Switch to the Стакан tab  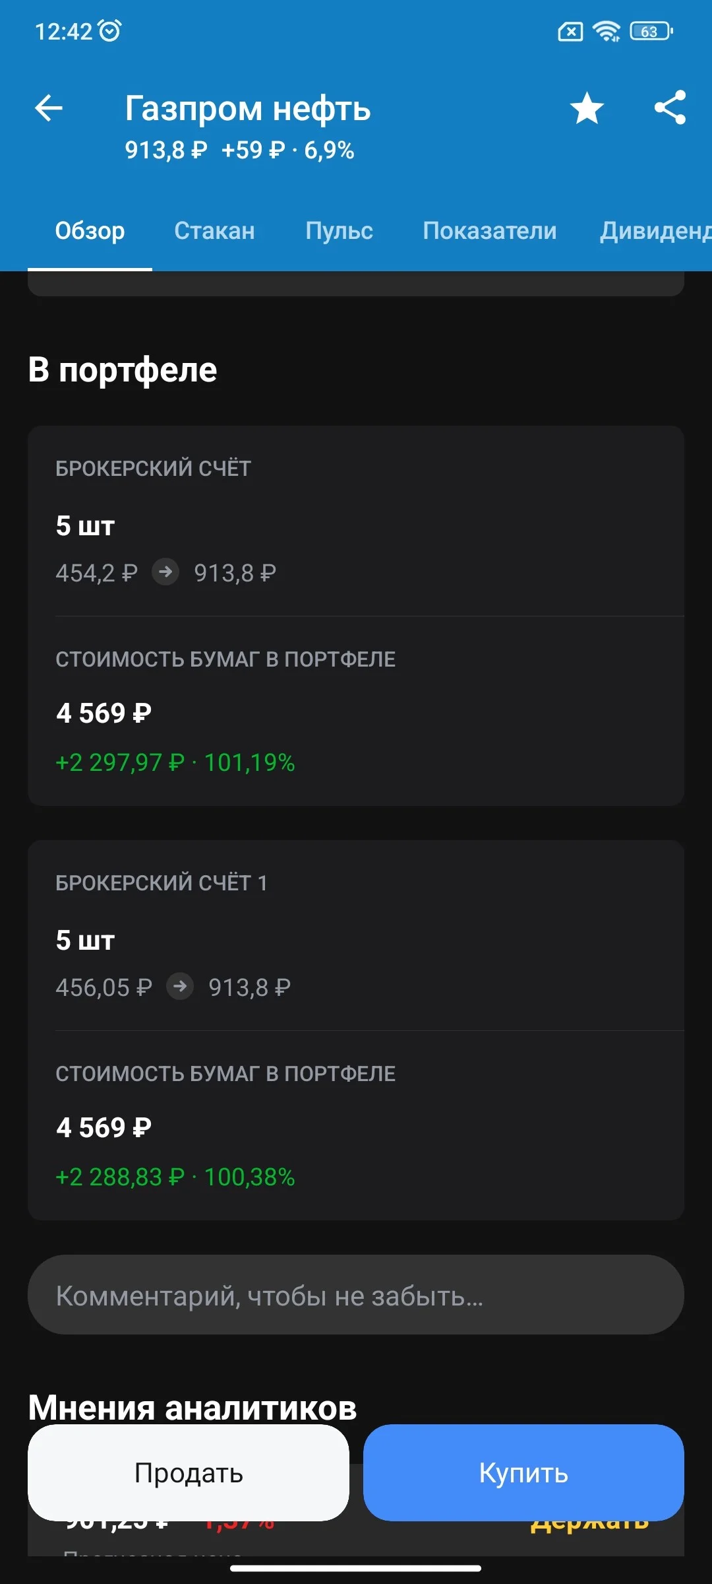pos(214,230)
